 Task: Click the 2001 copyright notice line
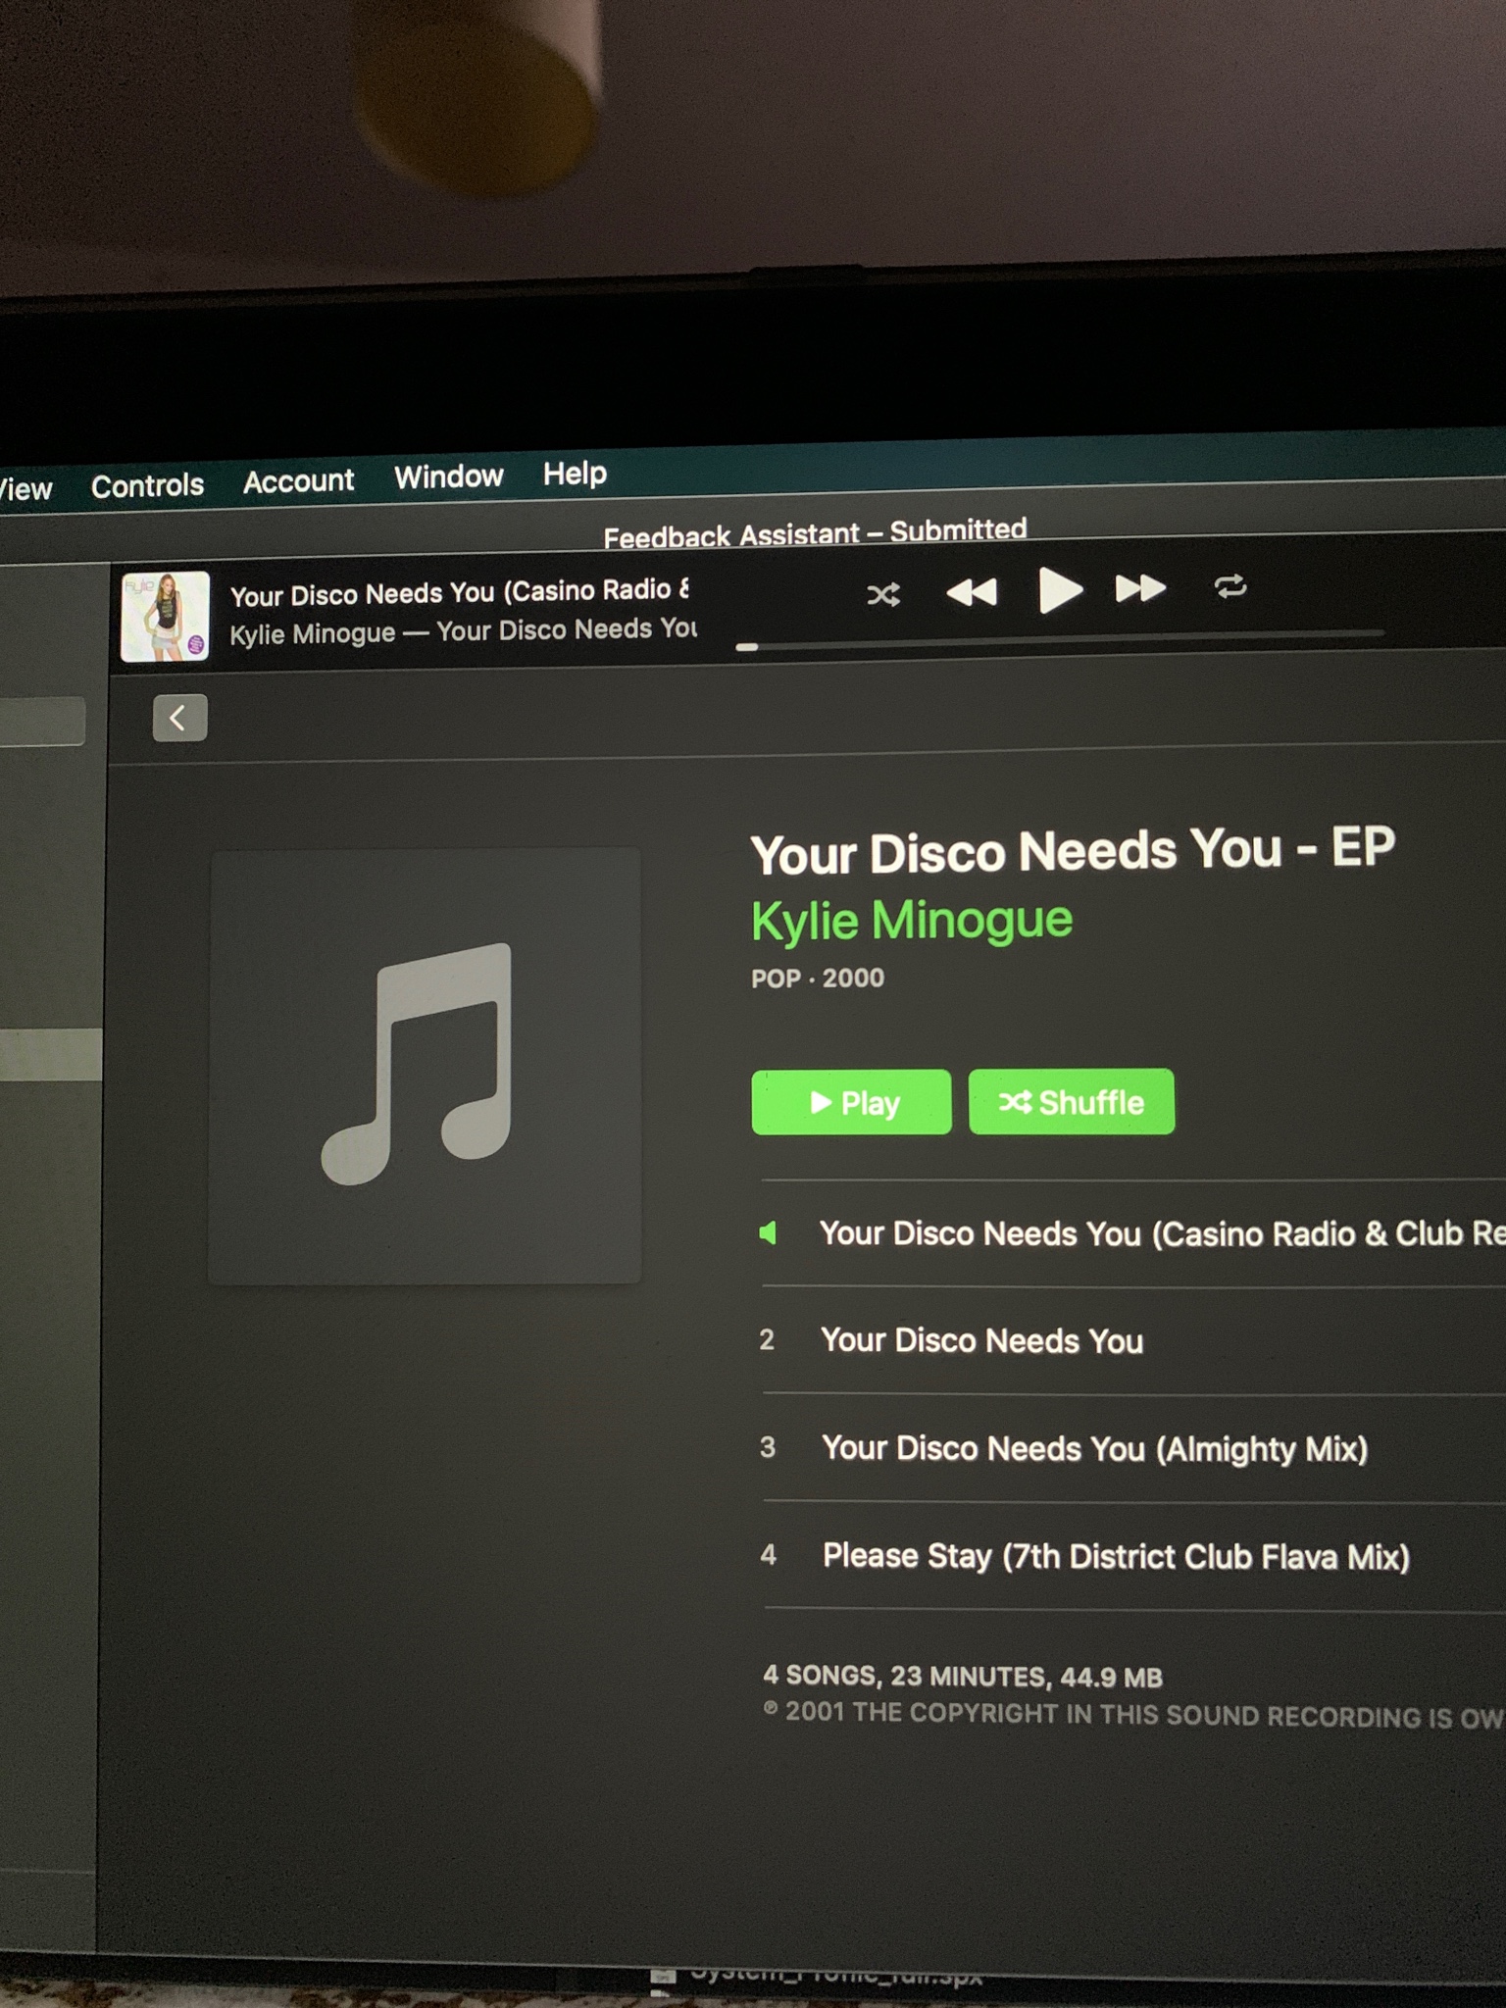pyautogui.click(x=1133, y=1715)
